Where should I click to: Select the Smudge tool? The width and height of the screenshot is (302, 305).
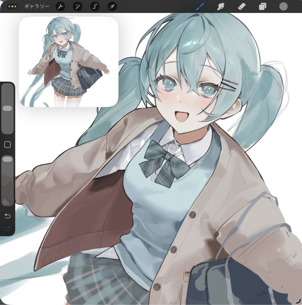(x=221, y=7)
